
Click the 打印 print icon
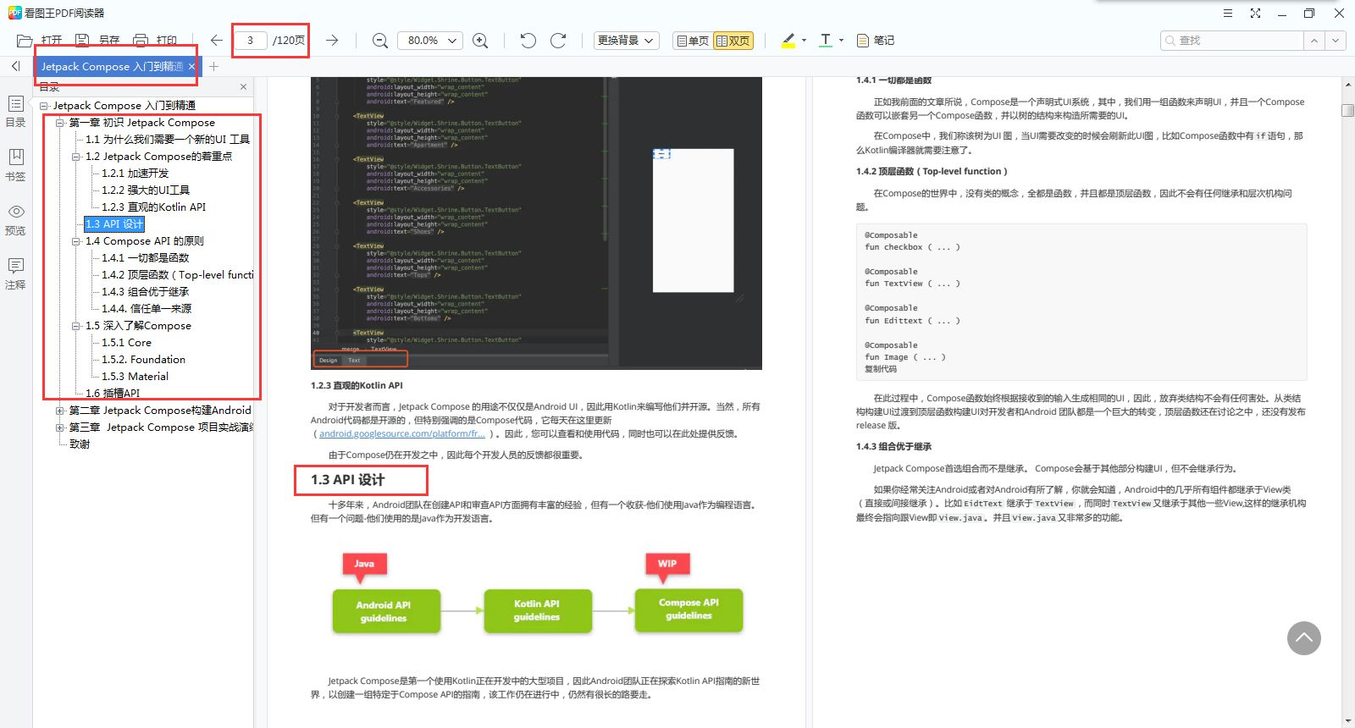pos(141,40)
